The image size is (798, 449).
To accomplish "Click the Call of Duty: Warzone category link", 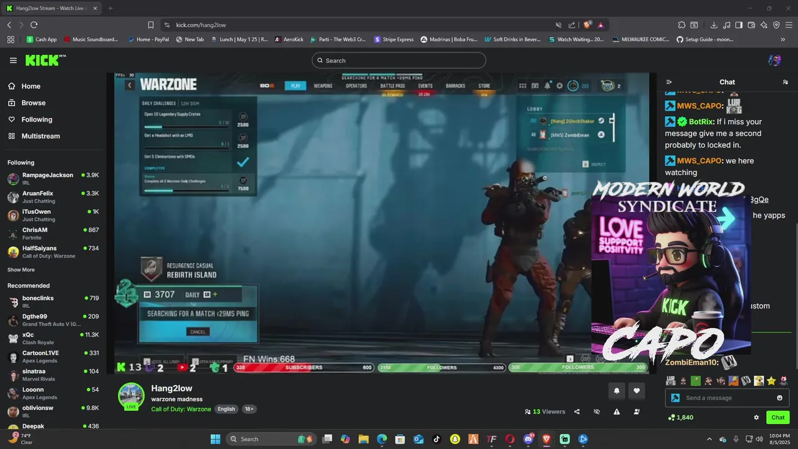I will point(181,409).
